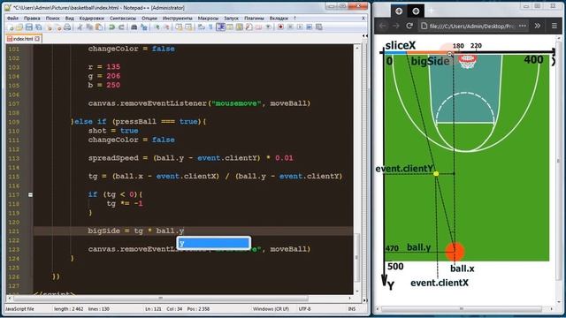This screenshot has height=318, width=566.
Task: Click the Playback macro icon
Action: coord(300,27)
